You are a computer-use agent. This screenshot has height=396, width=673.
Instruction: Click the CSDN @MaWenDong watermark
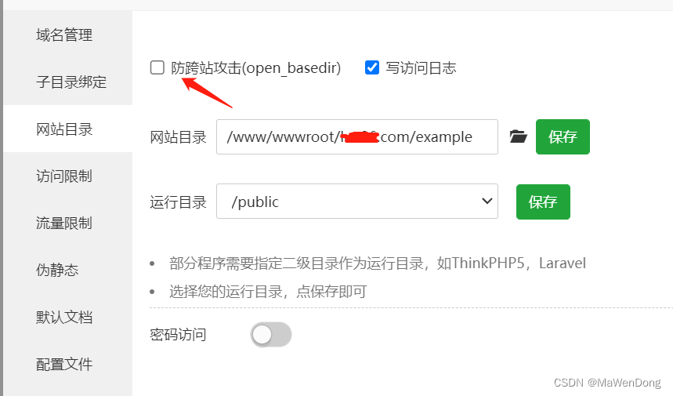pos(607,382)
